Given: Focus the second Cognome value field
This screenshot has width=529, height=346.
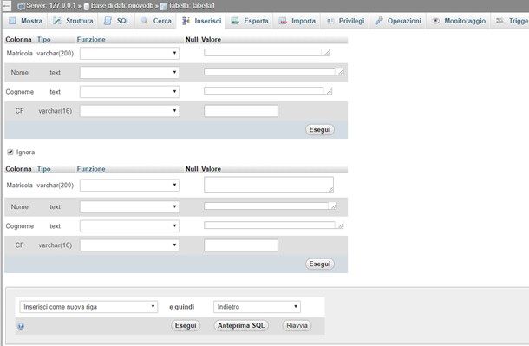Looking at the screenshot, I should click(274, 225).
